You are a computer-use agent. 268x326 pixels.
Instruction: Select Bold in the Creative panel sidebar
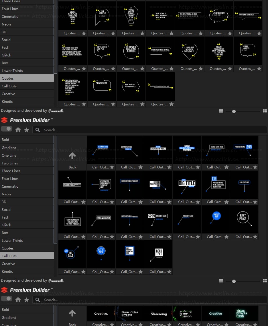[x=27, y=310]
